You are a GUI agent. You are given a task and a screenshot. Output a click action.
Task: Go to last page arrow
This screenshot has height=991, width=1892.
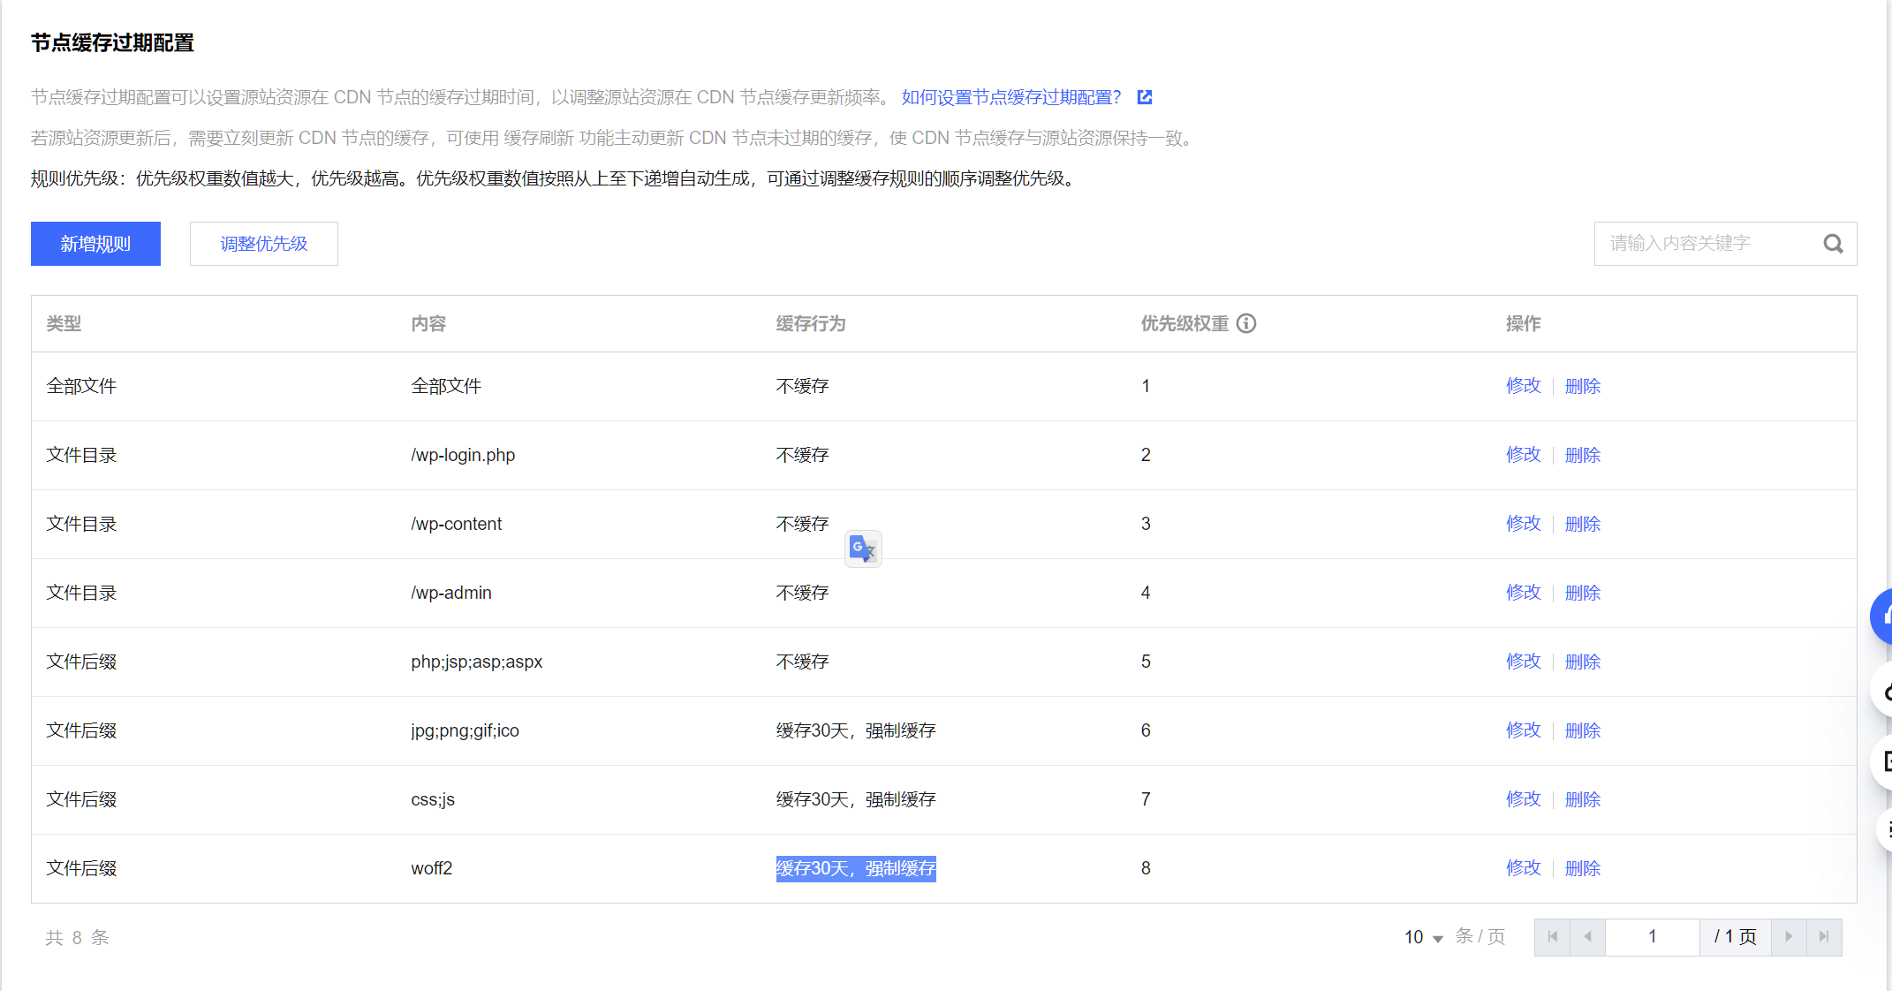pyautogui.click(x=1824, y=936)
